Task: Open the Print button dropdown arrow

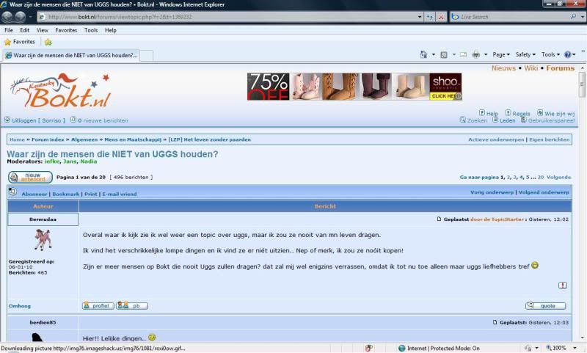Action: pos(486,54)
